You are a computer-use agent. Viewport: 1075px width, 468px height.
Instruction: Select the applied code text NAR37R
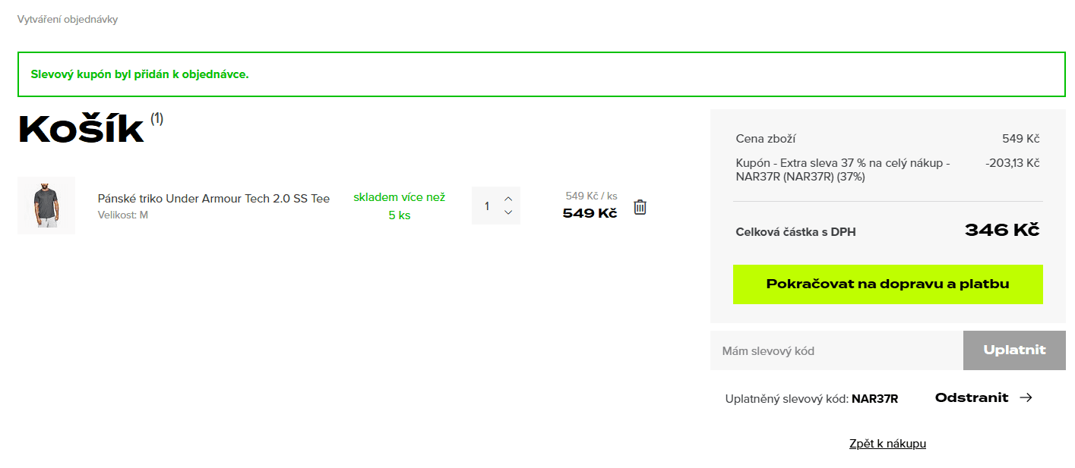point(874,399)
